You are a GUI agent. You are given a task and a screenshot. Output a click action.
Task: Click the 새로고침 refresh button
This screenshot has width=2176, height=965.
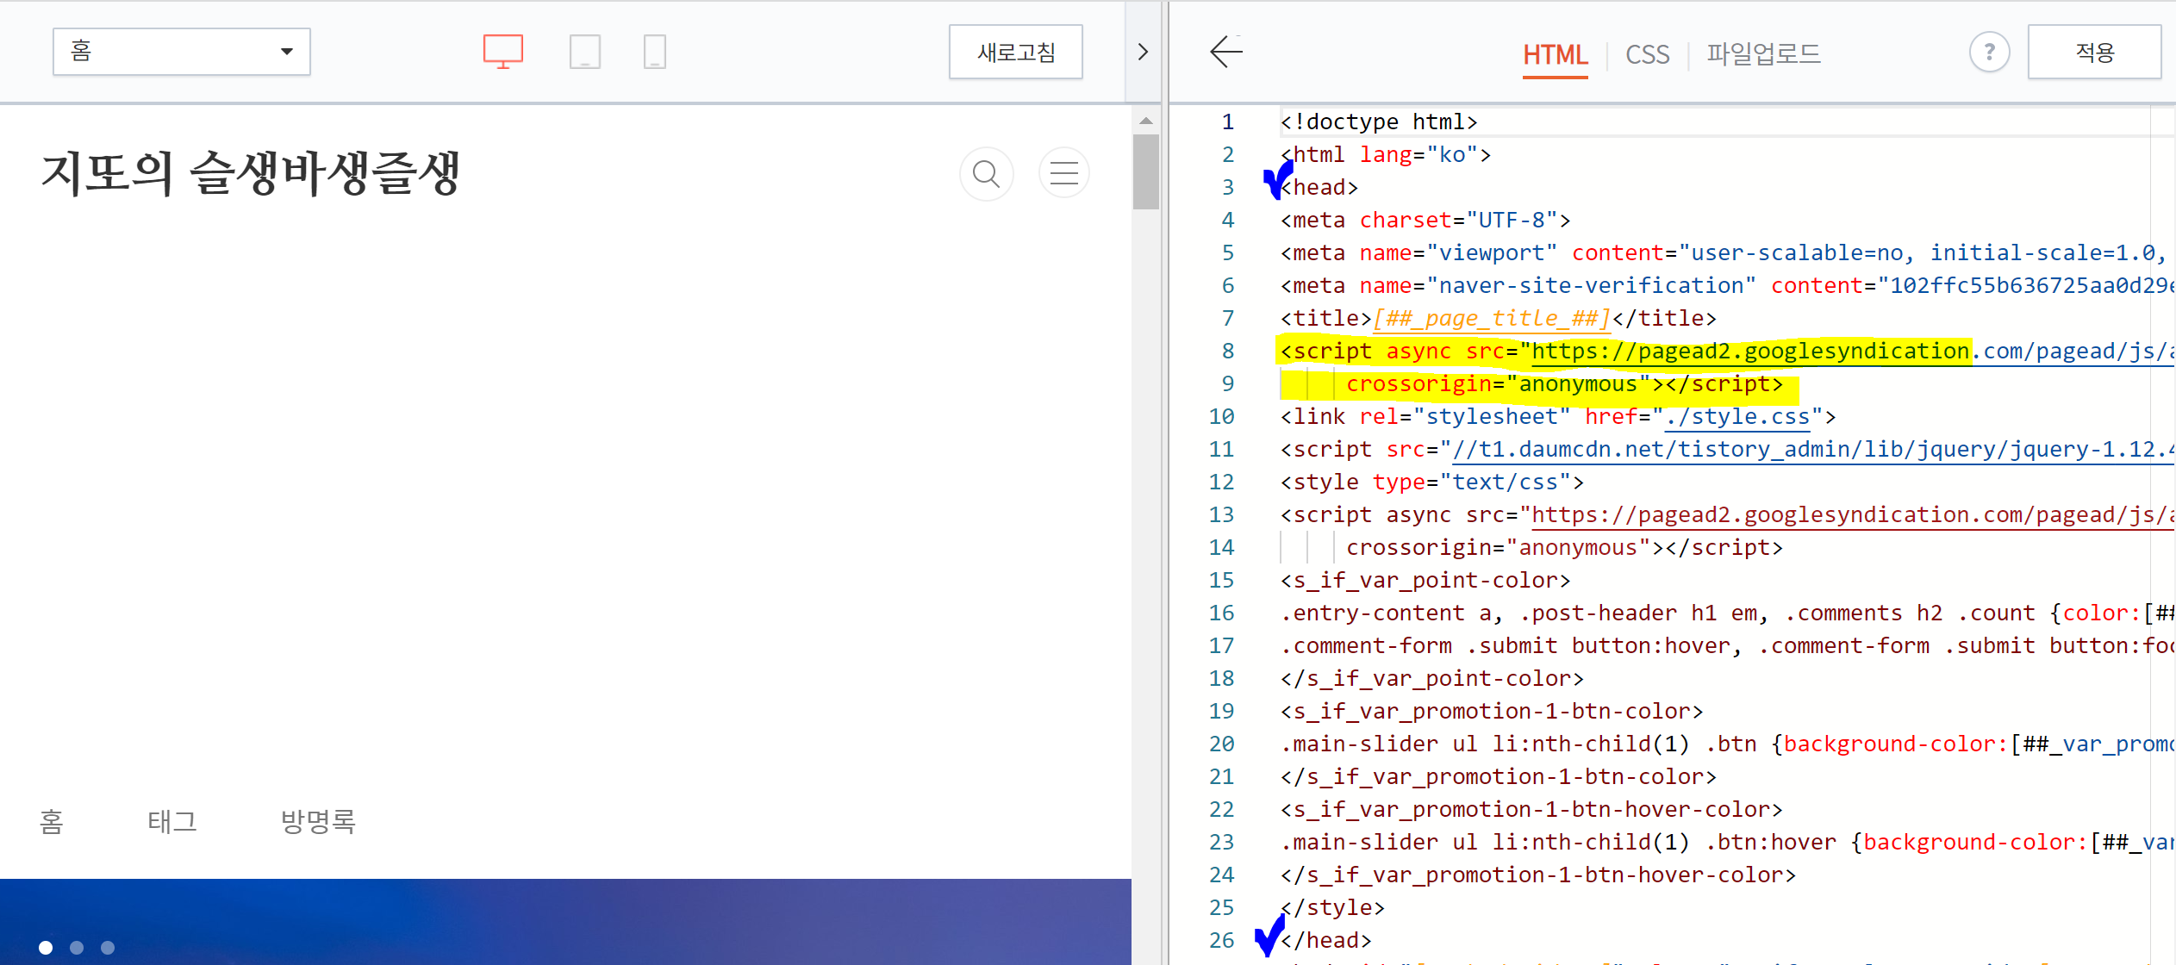[1015, 53]
